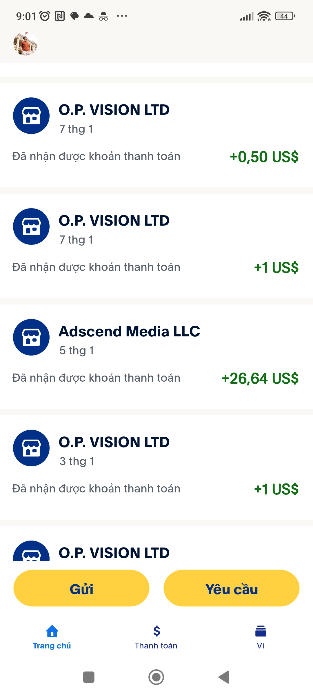This screenshot has height=696, width=313.
Task: Tap the profile avatar photo
Action: coord(26,44)
